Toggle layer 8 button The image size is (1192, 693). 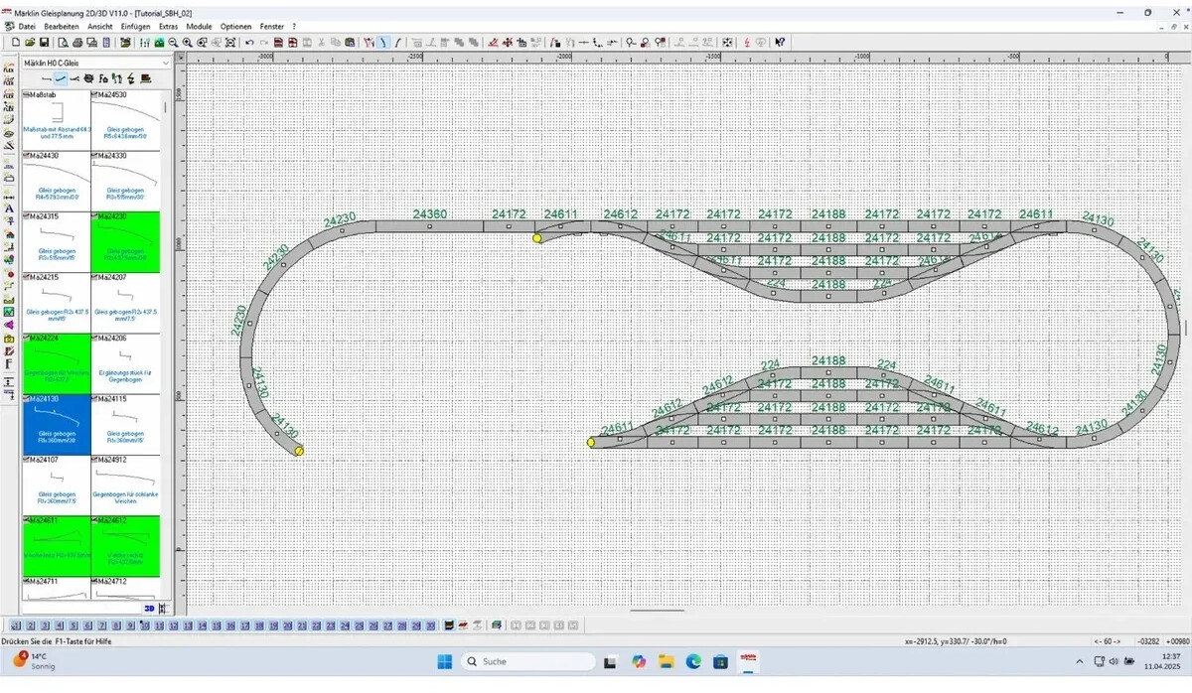click(116, 625)
